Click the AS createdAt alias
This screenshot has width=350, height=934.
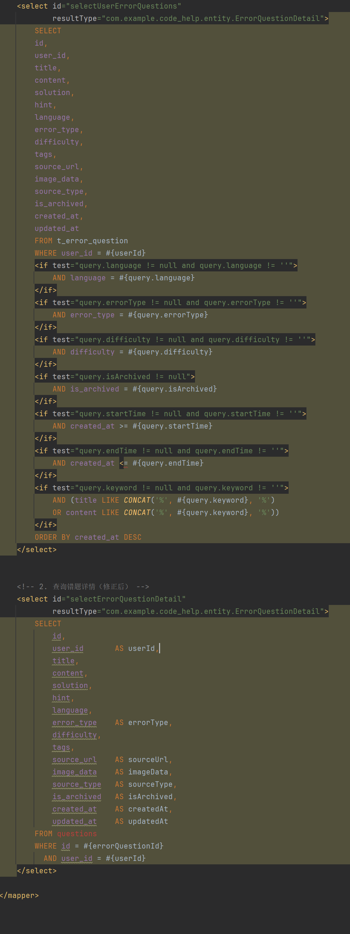[142, 809]
